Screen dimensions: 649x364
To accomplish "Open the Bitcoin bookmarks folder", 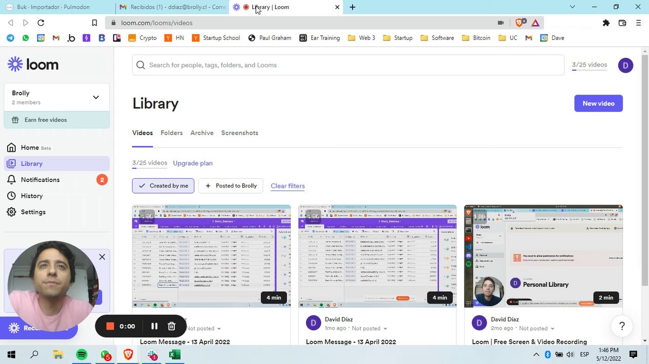I will [x=476, y=38].
